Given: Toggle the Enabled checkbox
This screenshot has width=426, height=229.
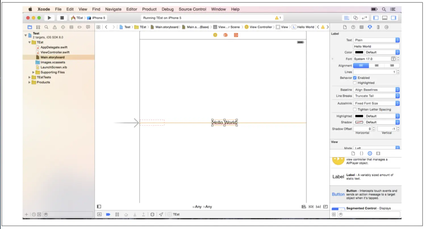Looking at the screenshot, I should (355, 78).
